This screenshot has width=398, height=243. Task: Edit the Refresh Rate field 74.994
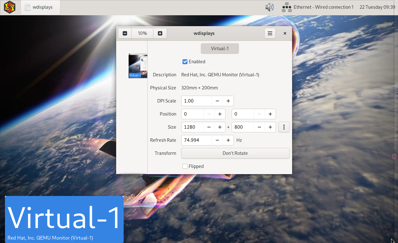[197, 140]
